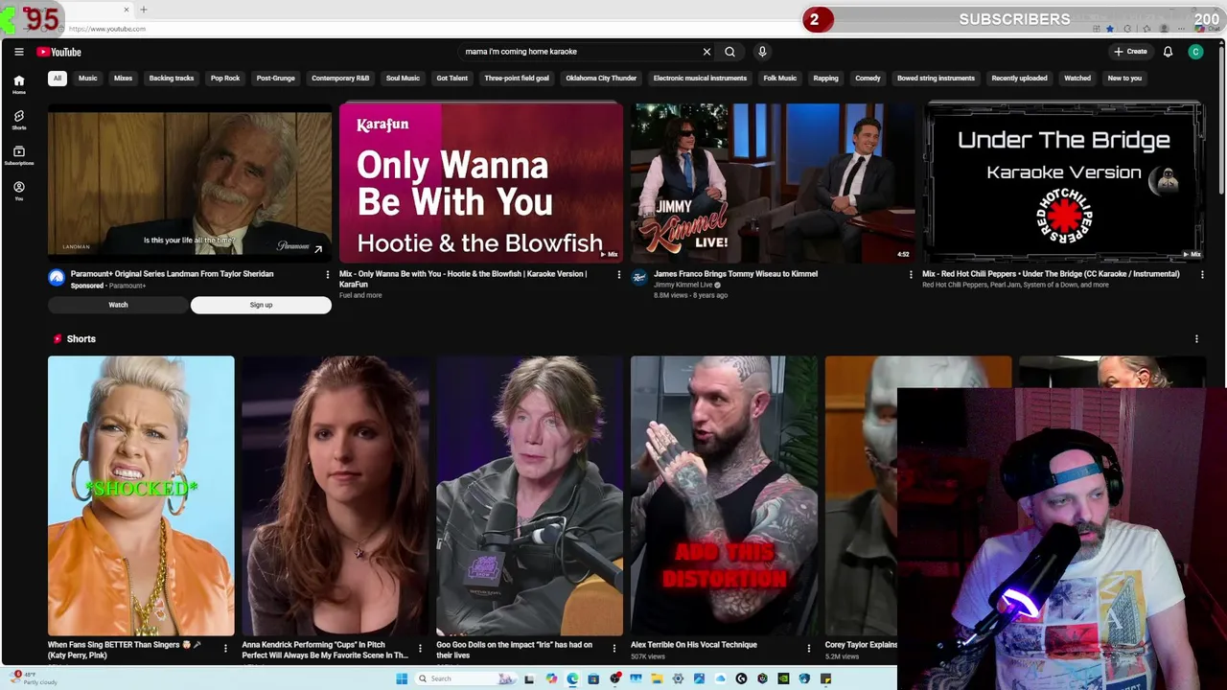The width and height of the screenshot is (1227, 690).
Task: Clear the search box with the X icon
Action: (706, 52)
